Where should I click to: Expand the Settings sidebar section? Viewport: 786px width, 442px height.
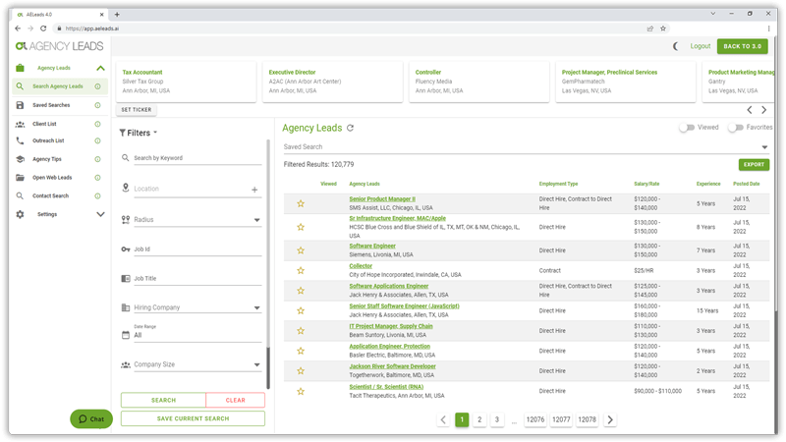click(100, 214)
